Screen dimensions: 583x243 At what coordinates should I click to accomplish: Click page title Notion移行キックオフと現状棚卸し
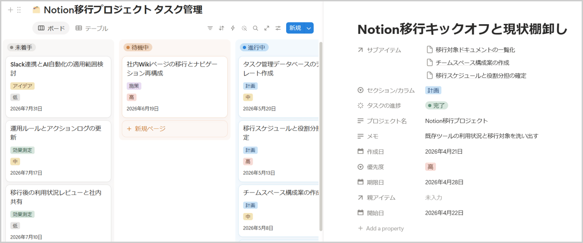[462, 29]
